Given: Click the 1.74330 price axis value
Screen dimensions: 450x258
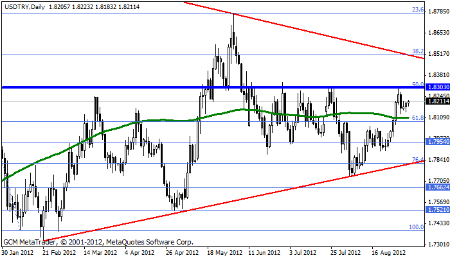Looking at the screenshot, I should tap(438, 223).
